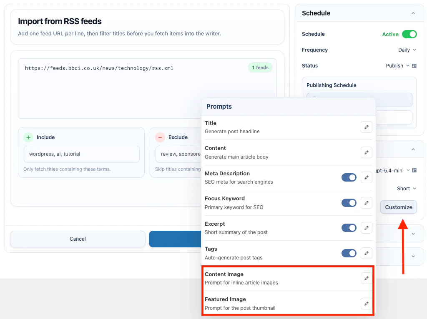Open the Status Publish dropdown

point(397,66)
